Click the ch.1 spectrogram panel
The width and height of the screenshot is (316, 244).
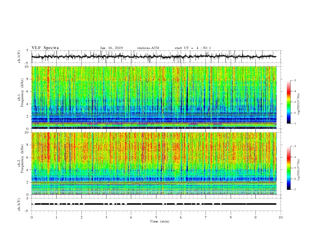[x=154, y=97]
